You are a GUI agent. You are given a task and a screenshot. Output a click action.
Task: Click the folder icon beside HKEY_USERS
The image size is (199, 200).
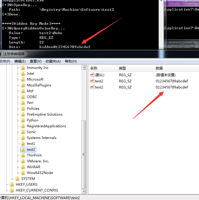12,185
